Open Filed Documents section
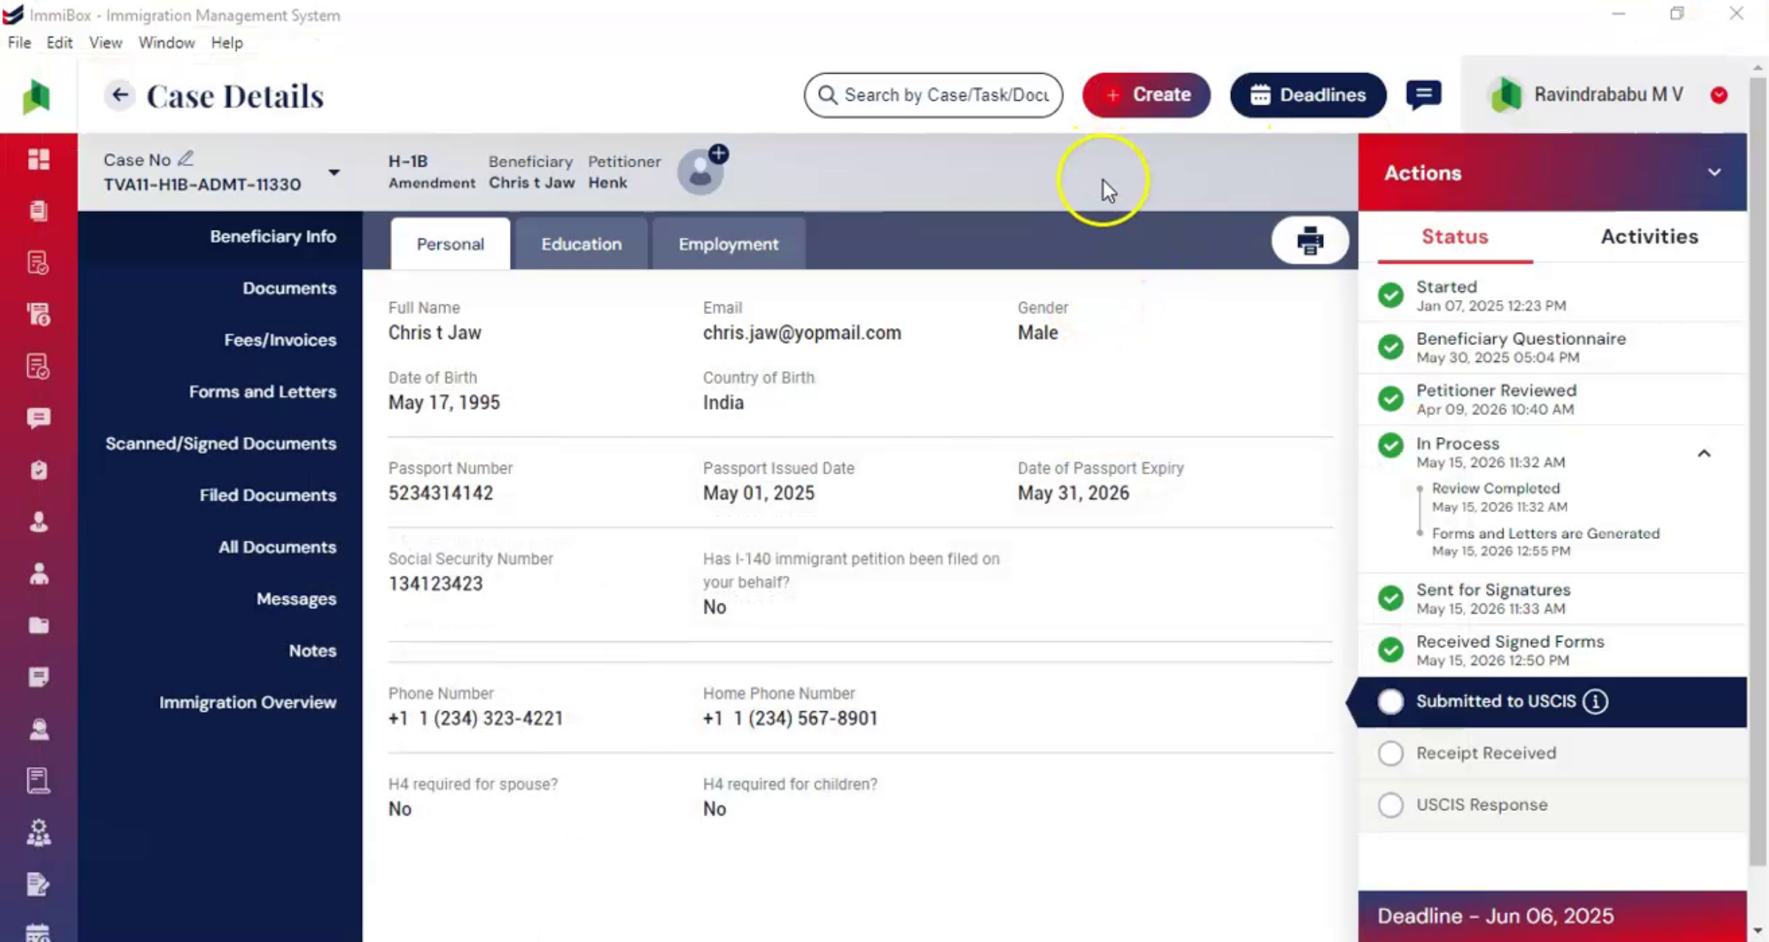The width and height of the screenshot is (1769, 942). tap(268, 495)
